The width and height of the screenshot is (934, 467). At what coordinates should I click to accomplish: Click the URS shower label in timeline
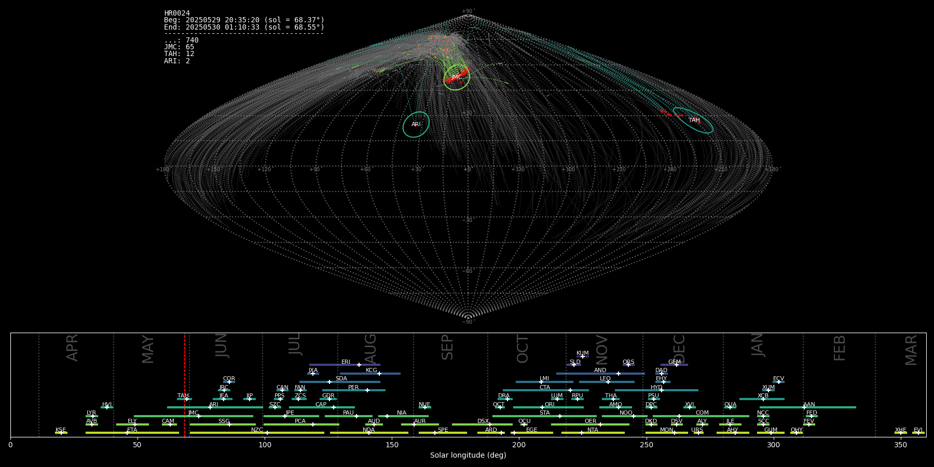(697, 430)
